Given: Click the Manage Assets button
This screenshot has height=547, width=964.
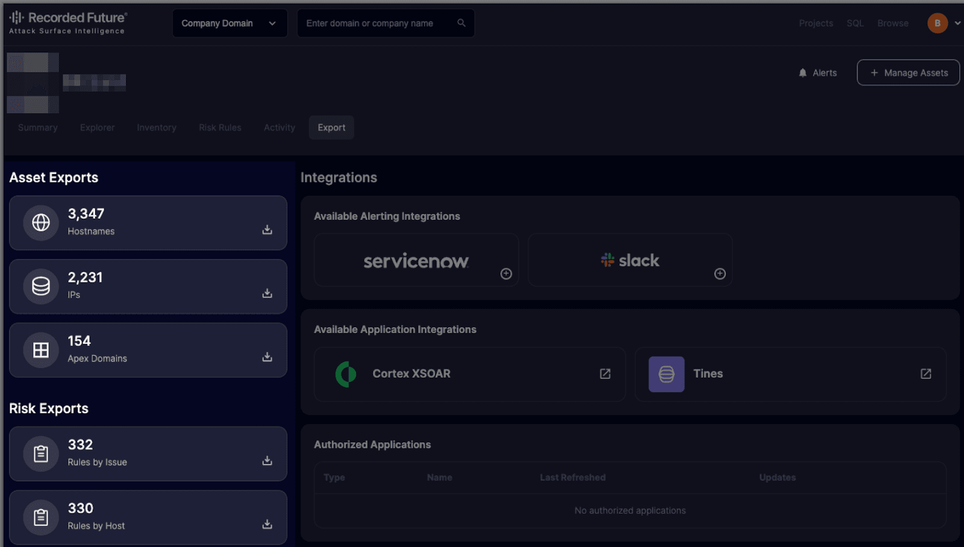Looking at the screenshot, I should pos(908,72).
